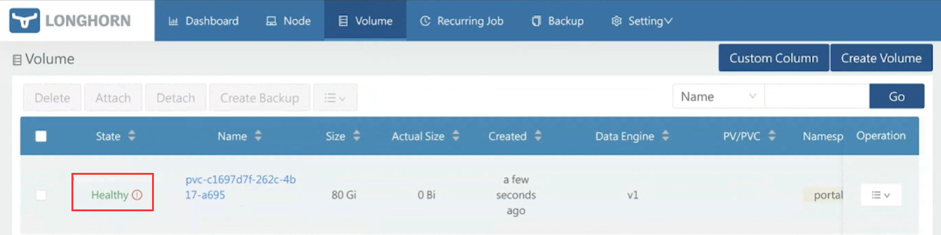Open the row operation dropdown menu

881,195
